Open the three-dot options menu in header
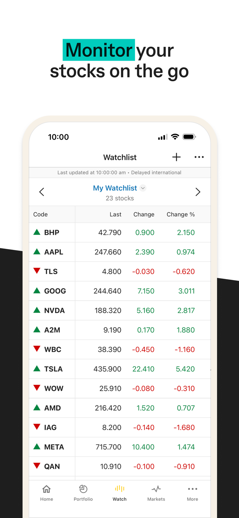The image size is (239, 518). 199,157
